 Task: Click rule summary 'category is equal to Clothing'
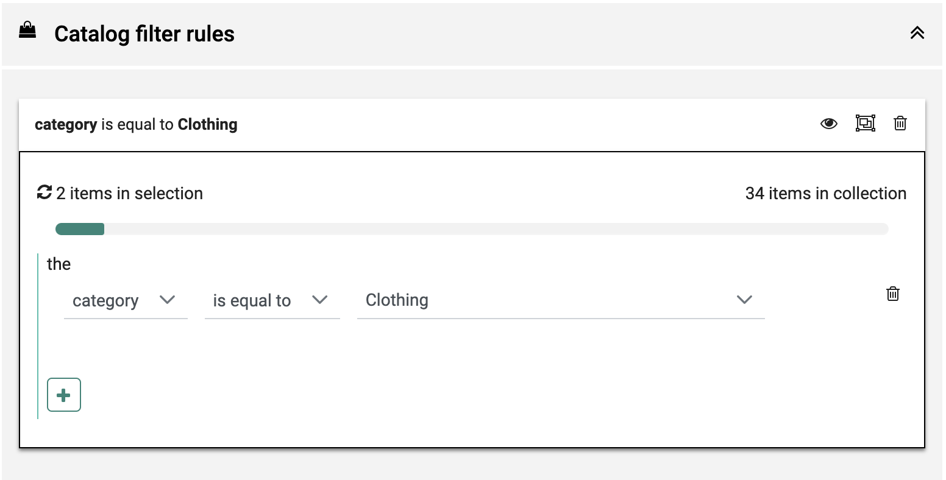pos(136,124)
